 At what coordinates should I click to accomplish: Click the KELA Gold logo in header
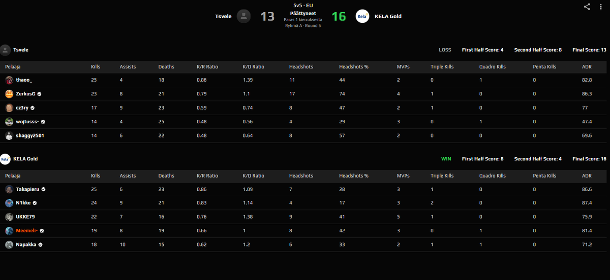(x=362, y=16)
